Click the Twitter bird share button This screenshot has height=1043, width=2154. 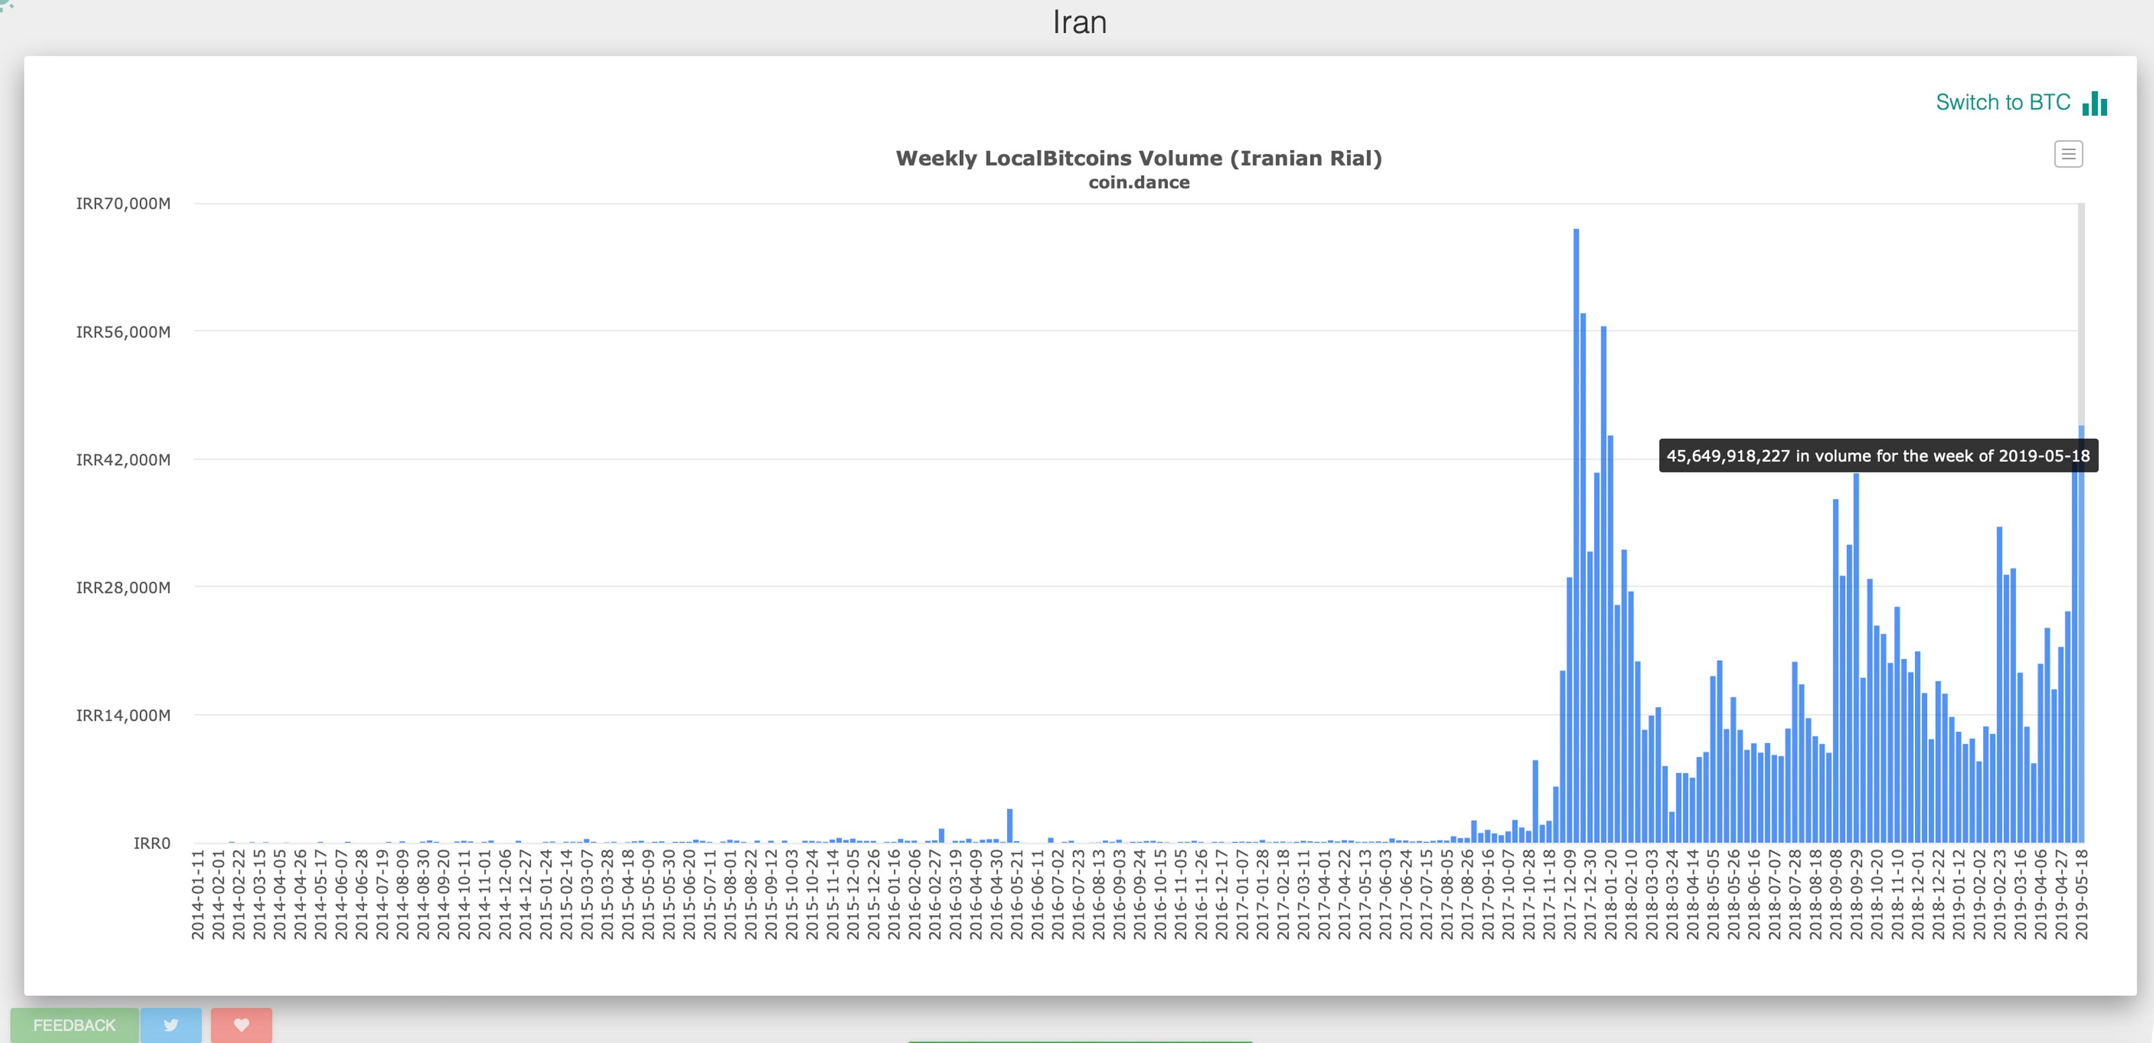[x=172, y=1025]
